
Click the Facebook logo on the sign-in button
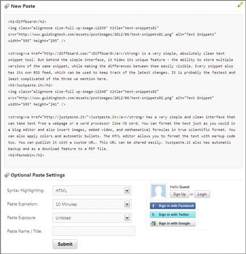(153, 206)
